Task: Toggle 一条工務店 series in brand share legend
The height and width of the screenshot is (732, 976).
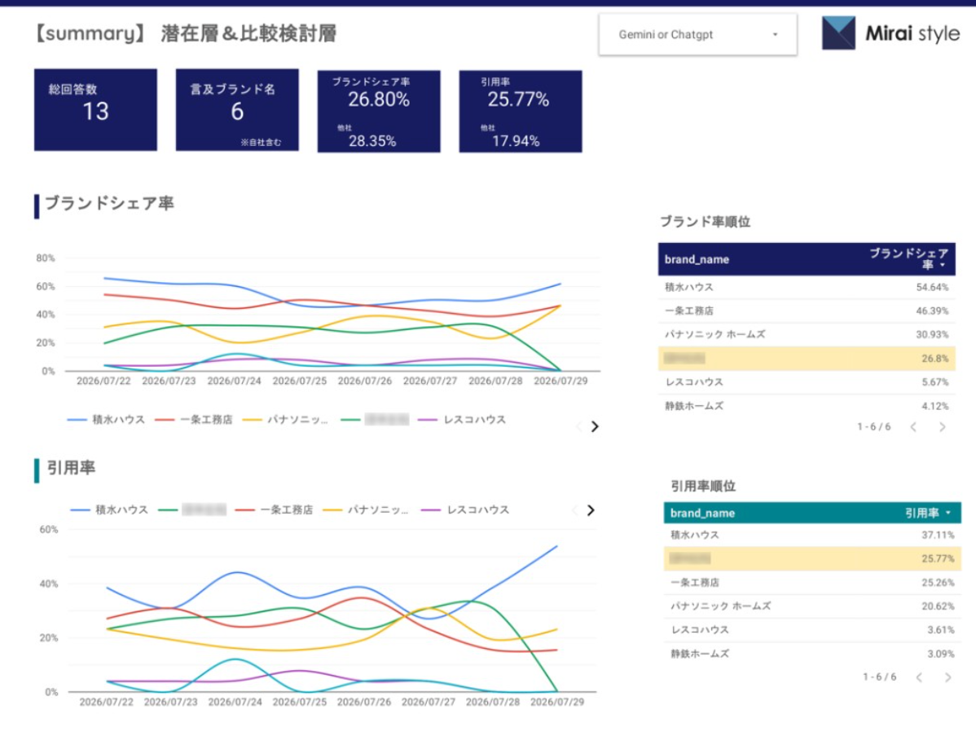Action: (x=194, y=420)
